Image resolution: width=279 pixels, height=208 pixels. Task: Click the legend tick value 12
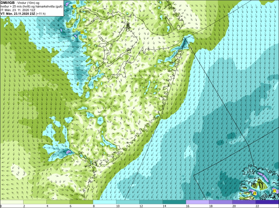(141, 206)
